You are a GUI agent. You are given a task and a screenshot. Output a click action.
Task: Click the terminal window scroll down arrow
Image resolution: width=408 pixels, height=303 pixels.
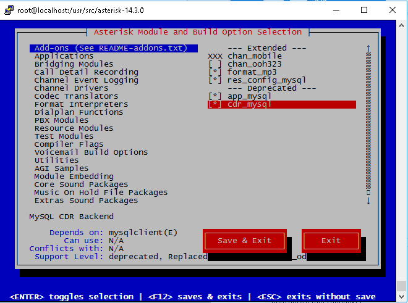click(x=401, y=296)
